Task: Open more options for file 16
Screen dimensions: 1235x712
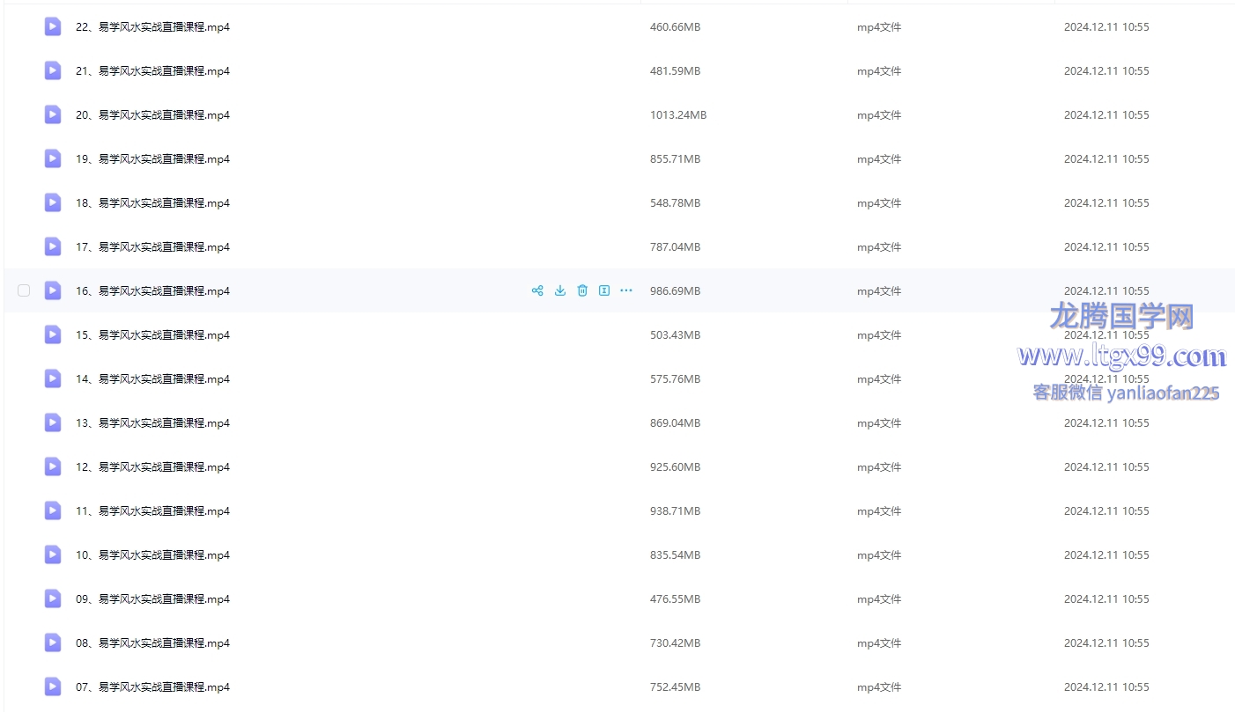Action: [626, 290]
